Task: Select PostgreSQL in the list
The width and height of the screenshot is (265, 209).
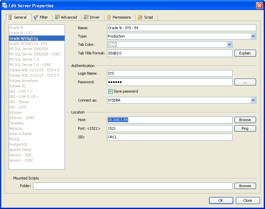Action: click(x=37, y=144)
